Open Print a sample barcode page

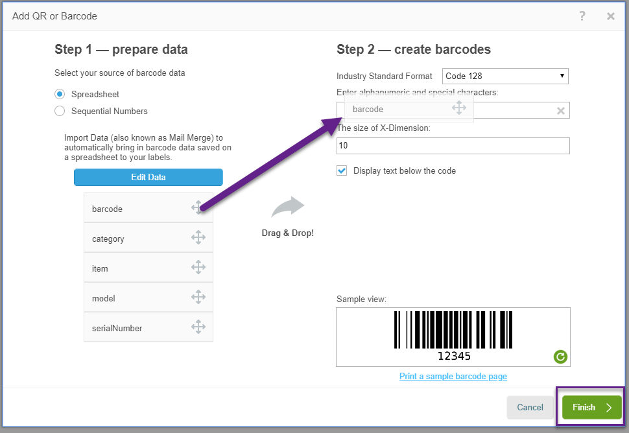(453, 376)
